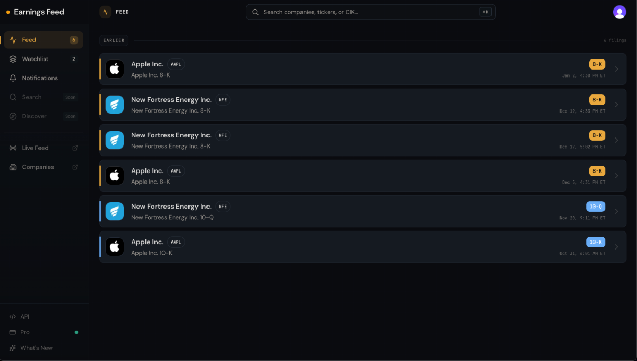Click the EARLIER section label
Image resolution: width=637 pixels, height=361 pixels.
click(114, 40)
